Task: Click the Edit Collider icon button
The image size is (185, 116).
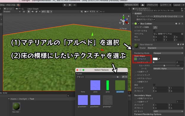Action: pos(155,28)
